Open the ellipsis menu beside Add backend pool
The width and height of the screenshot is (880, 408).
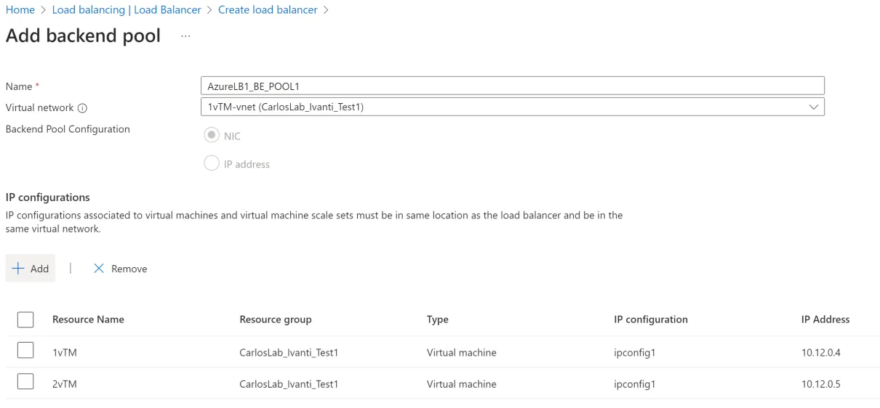(185, 36)
